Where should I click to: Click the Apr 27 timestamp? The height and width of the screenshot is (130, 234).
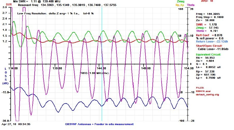pos(21,124)
